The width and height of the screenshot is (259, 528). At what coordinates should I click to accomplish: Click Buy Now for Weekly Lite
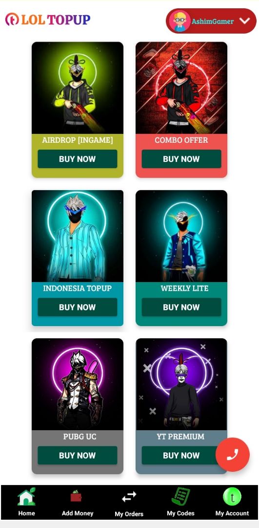click(181, 307)
